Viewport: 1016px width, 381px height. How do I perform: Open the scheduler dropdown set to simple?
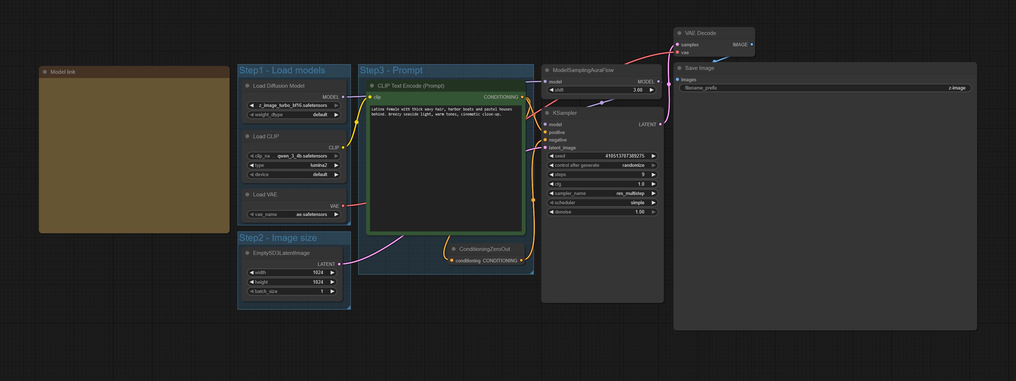(602, 203)
